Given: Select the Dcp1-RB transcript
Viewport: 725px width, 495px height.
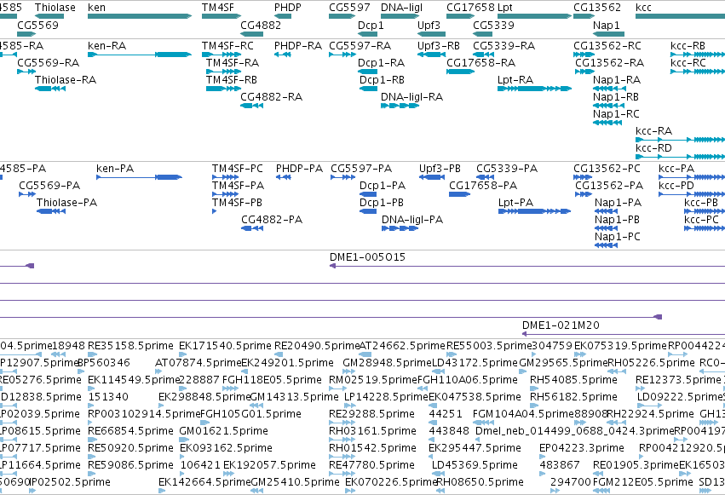Looking at the screenshot, I should 369,89.
